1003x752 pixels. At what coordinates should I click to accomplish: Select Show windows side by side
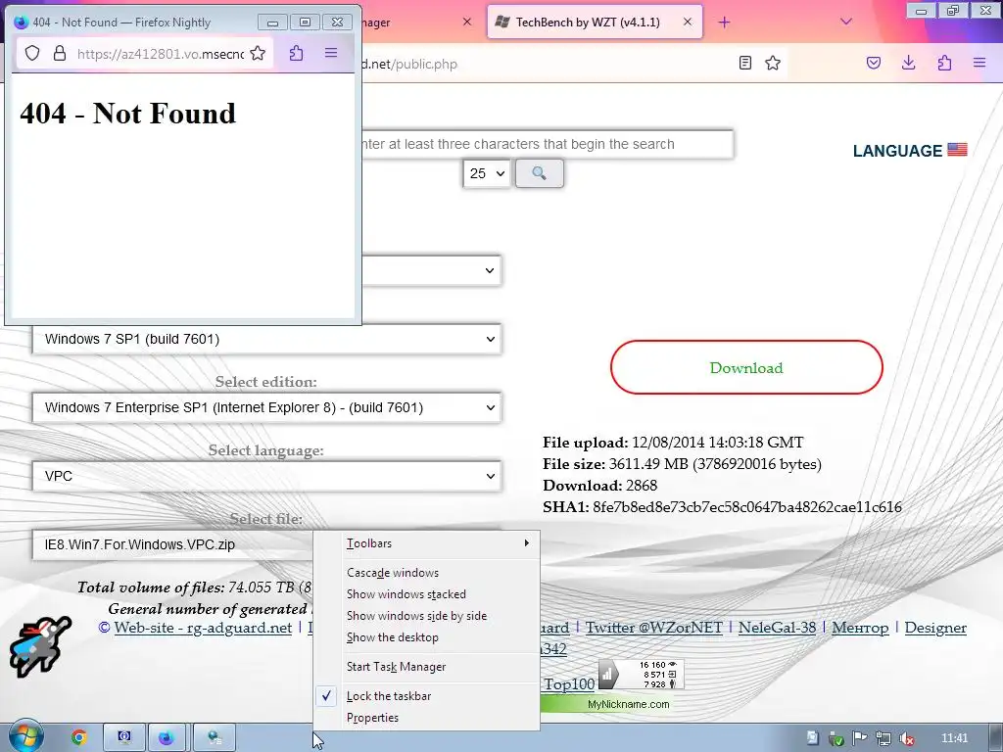click(426, 616)
